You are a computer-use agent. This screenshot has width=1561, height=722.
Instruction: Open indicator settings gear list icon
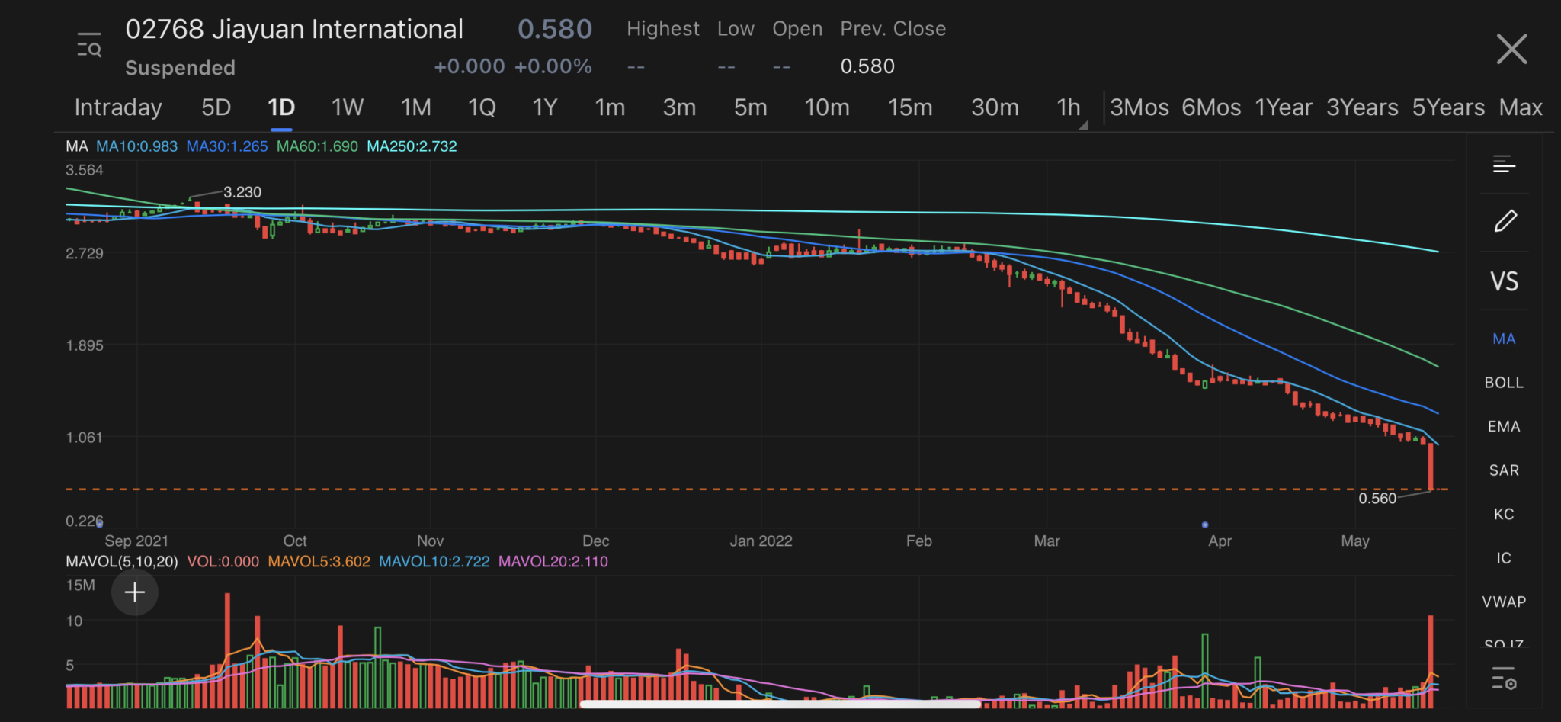[1504, 678]
